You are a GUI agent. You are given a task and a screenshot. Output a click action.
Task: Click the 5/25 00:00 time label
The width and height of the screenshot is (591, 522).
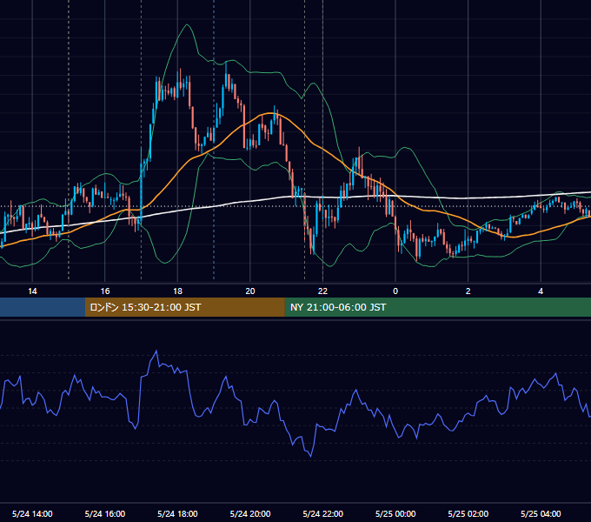pos(395,513)
